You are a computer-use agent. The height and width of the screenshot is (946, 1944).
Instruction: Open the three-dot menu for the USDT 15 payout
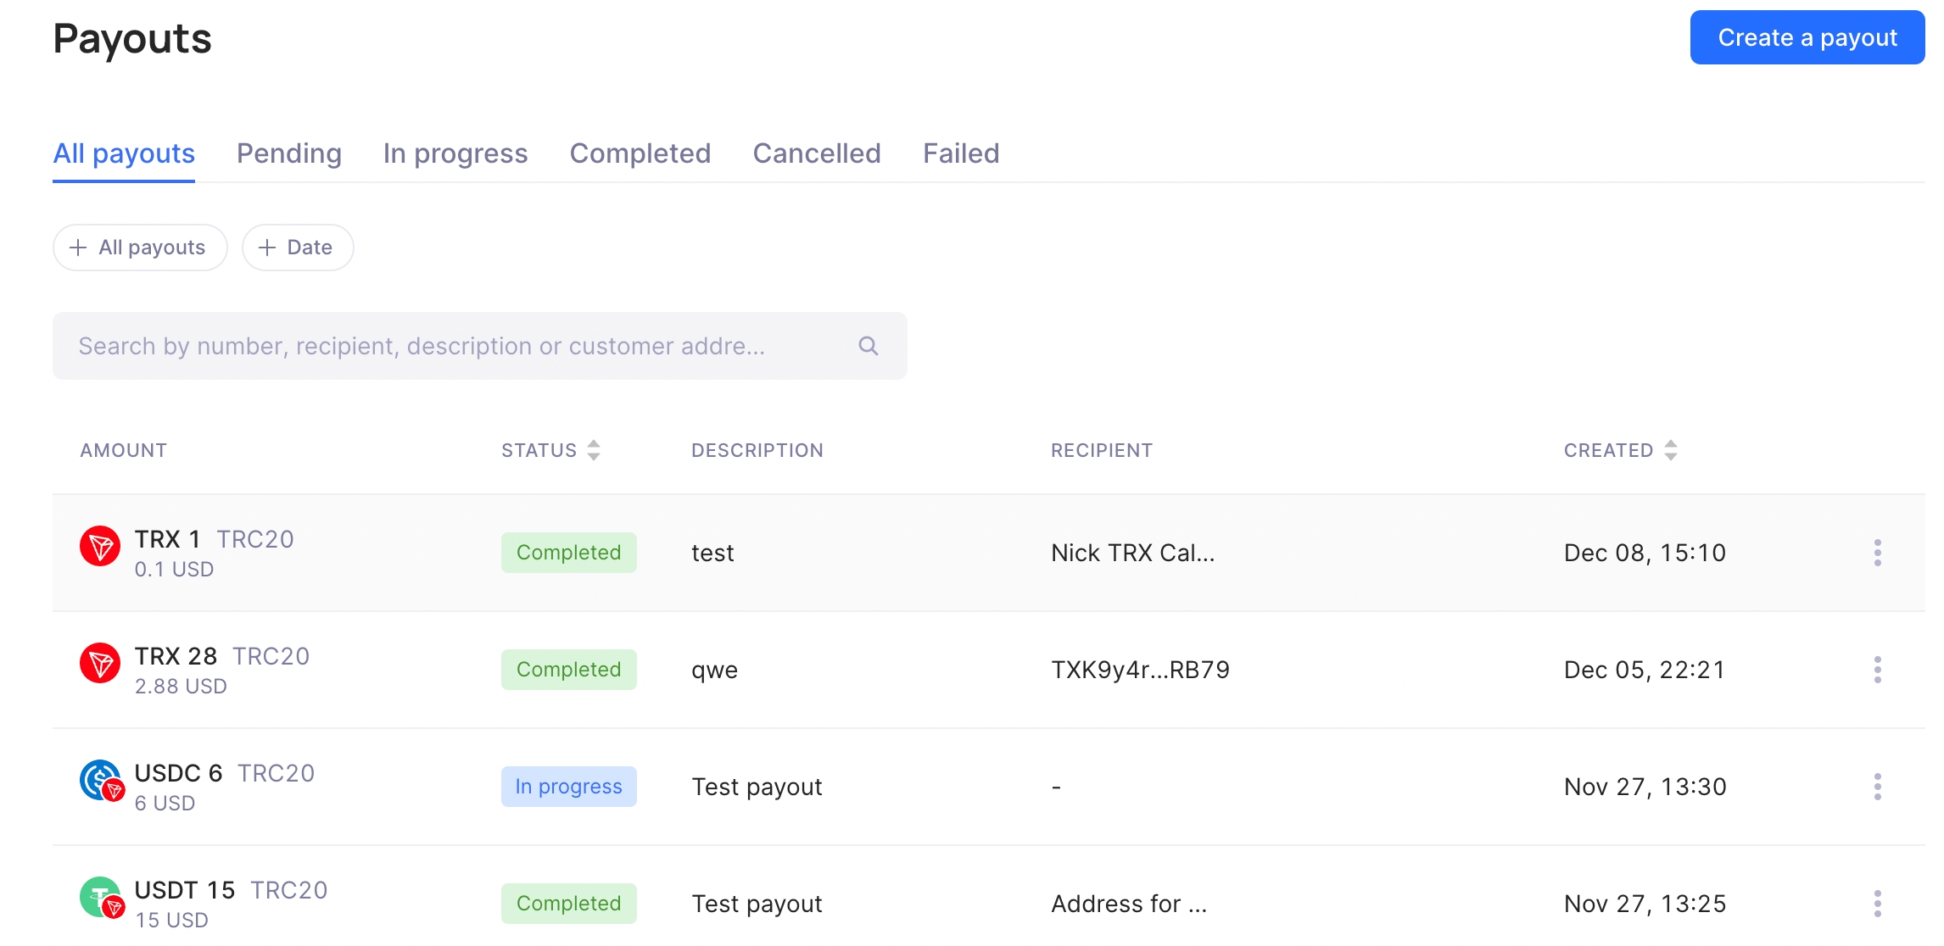[x=1877, y=904]
